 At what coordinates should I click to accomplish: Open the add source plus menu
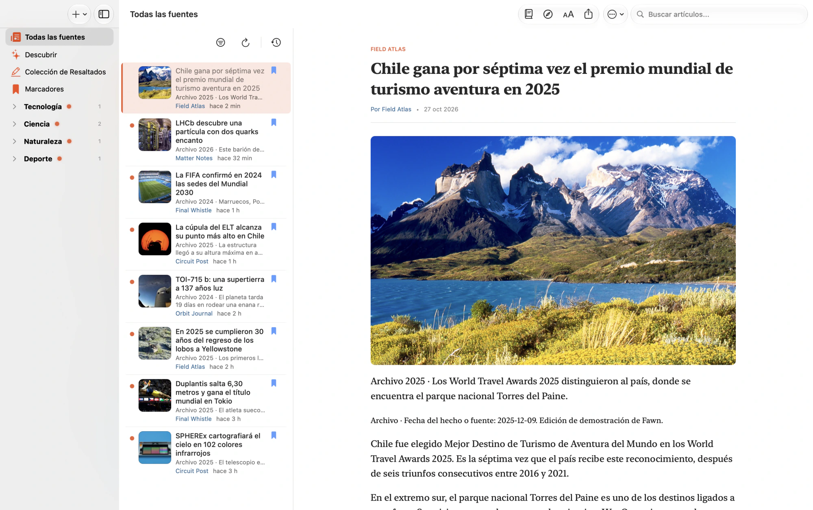pyautogui.click(x=79, y=14)
